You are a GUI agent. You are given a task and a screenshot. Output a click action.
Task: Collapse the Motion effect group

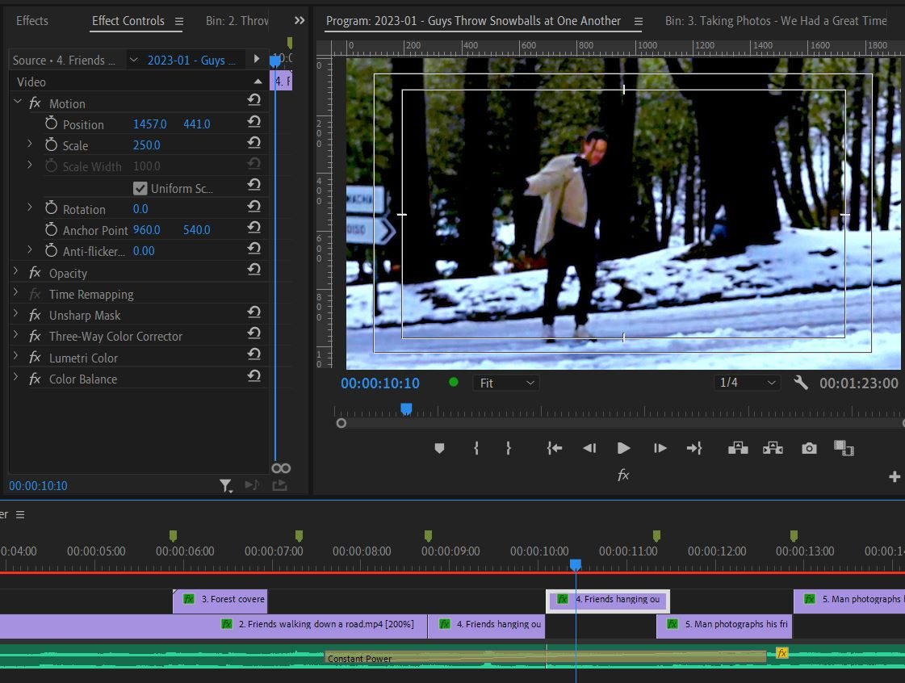coord(17,103)
